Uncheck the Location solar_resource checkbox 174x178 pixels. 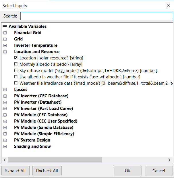(16, 58)
